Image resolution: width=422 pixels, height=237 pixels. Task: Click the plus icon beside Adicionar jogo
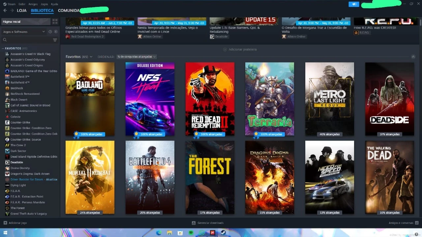(5, 223)
